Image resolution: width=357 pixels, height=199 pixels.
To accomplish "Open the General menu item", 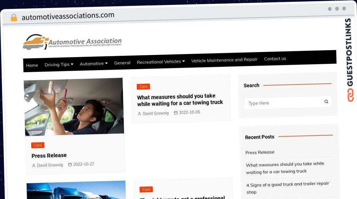I will (122, 63).
